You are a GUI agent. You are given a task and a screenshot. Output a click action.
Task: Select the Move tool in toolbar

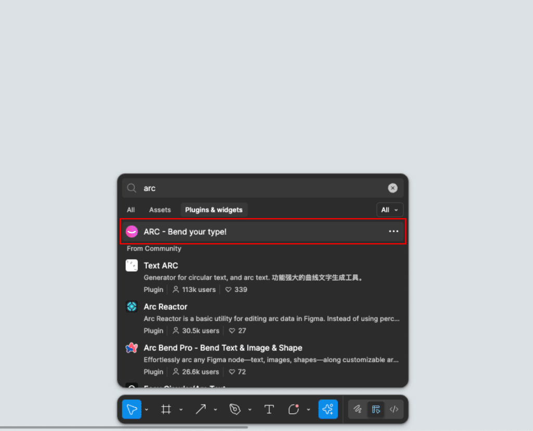pos(132,409)
